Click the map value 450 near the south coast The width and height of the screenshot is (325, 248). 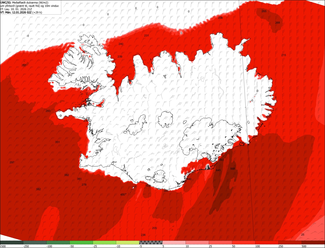pyautogui.click(x=123, y=194)
